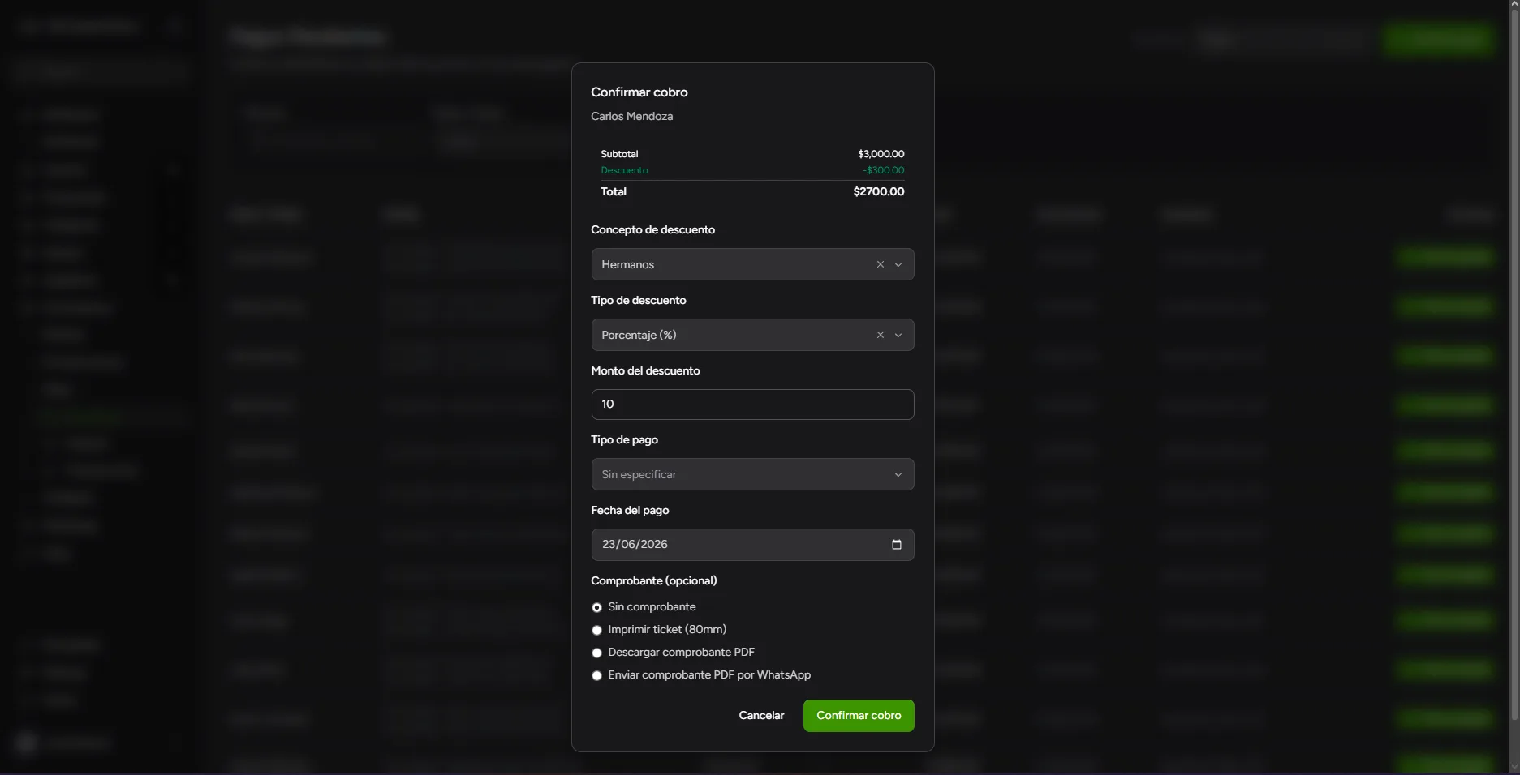The width and height of the screenshot is (1520, 775).
Task: Select the Total $2700.00 value
Action: 878,191
